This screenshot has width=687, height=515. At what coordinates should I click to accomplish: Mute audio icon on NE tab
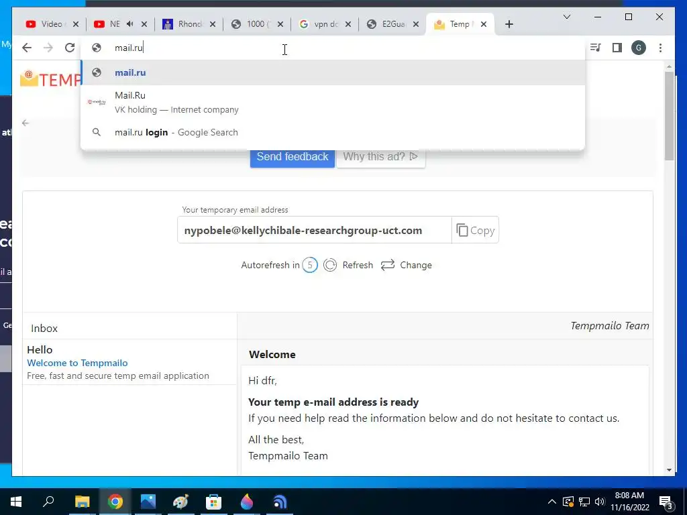pyautogui.click(x=129, y=24)
